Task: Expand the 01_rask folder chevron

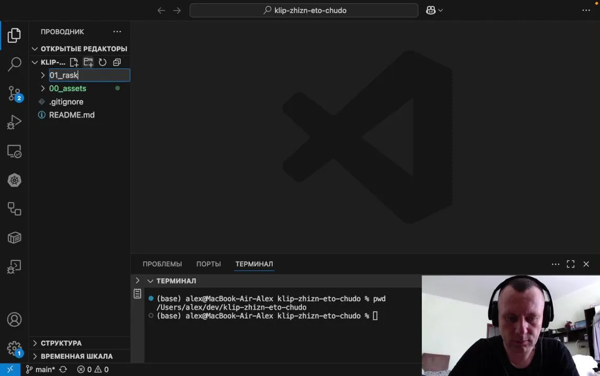Action: pos(43,75)
